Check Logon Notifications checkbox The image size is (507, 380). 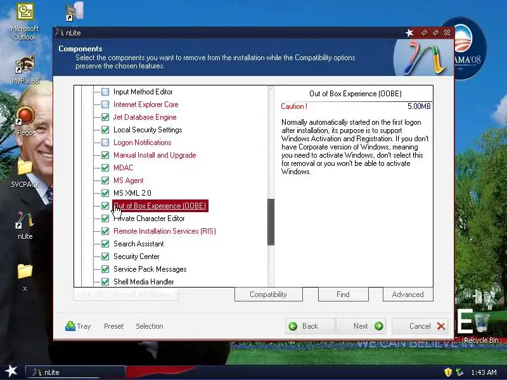(x=105, y=142)
